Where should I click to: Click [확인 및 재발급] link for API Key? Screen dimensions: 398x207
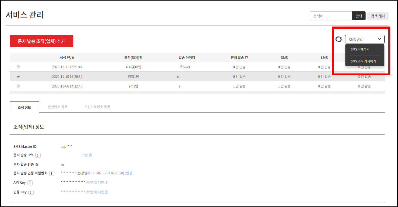[x=97, y=183]
